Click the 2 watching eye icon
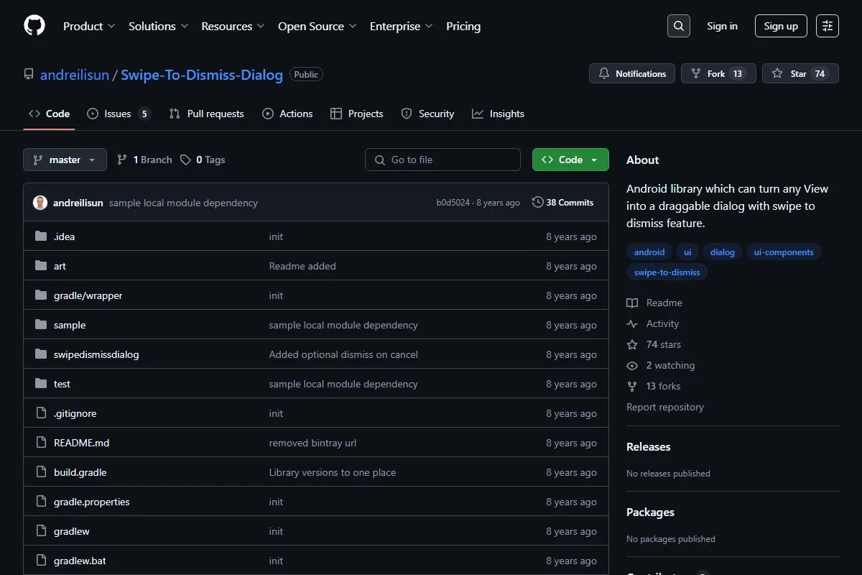Image resolution: width=862 pixels, height=575 pixels. pyautogui.click(x=632, y=365)
